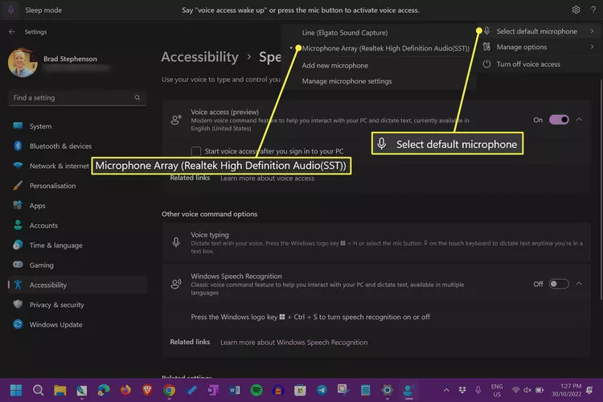Check Start voice access after sign in

point(195,151)
